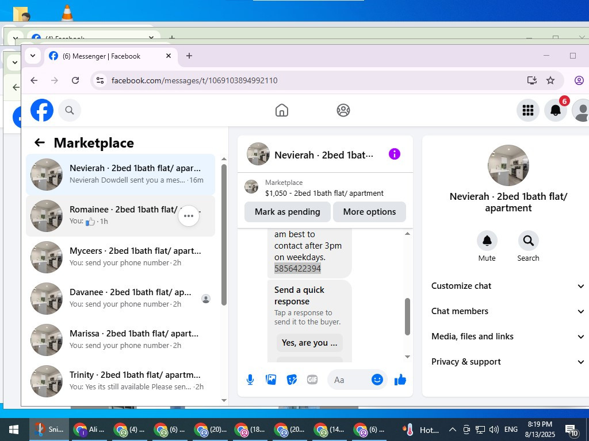Open Davanee conversation in list
This screenshot has width=589, height=441.
point(121,298)
